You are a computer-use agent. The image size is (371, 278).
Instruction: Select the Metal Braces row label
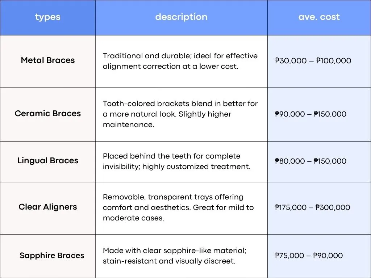pyautogui.click(x=48, y=60)
